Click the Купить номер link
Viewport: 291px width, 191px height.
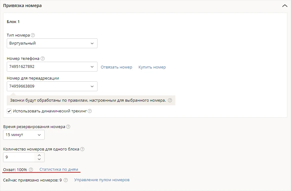152,67
